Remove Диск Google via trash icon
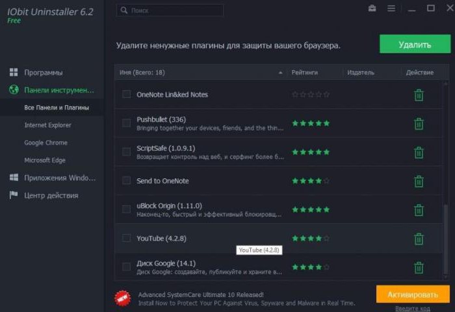Image resolution: width=455 pixels, height=312 pixels. (419, 267)
